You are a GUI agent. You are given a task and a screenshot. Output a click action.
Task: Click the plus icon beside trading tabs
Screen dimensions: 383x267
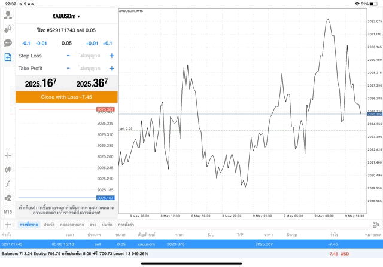pyautogui.click(x=8, y=225)
